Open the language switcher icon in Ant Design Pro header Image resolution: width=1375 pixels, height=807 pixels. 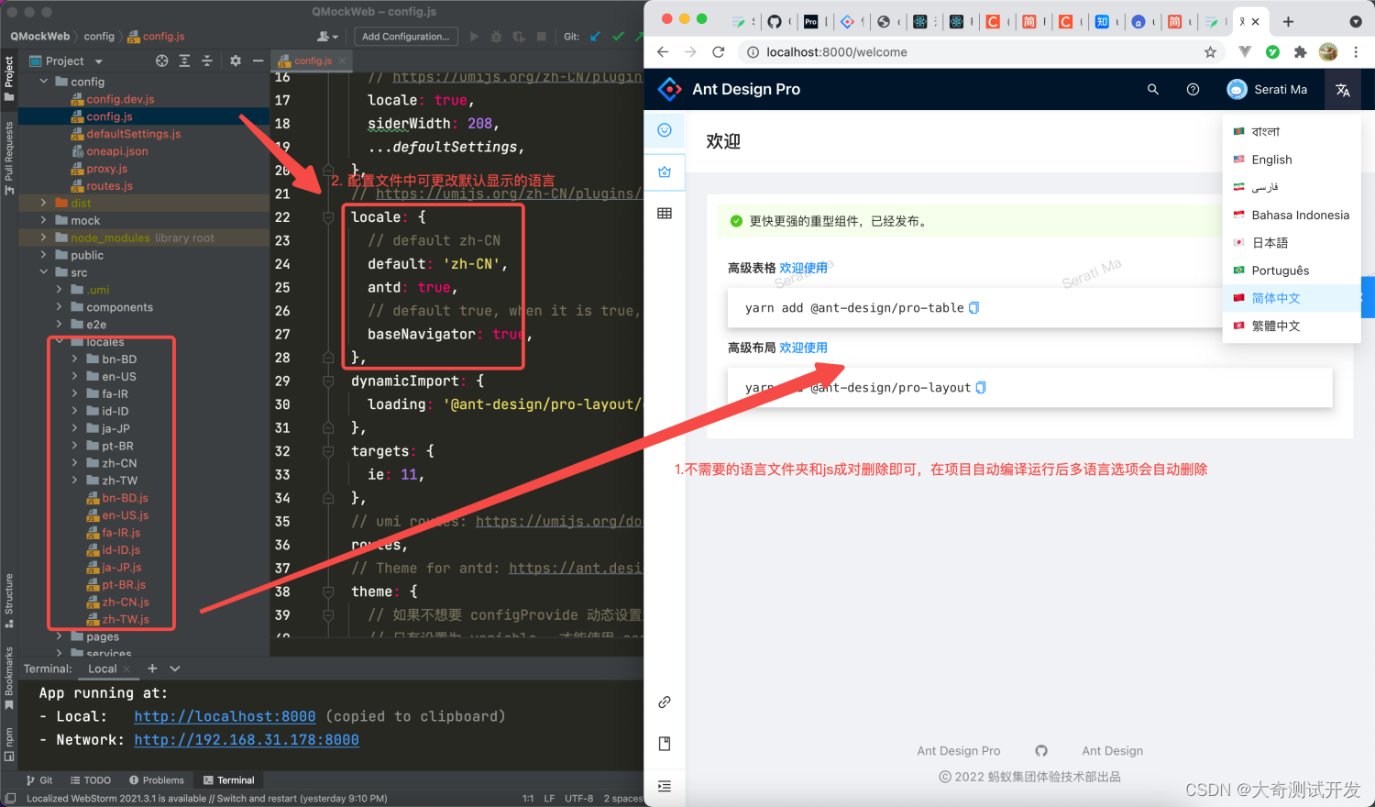1343,90
